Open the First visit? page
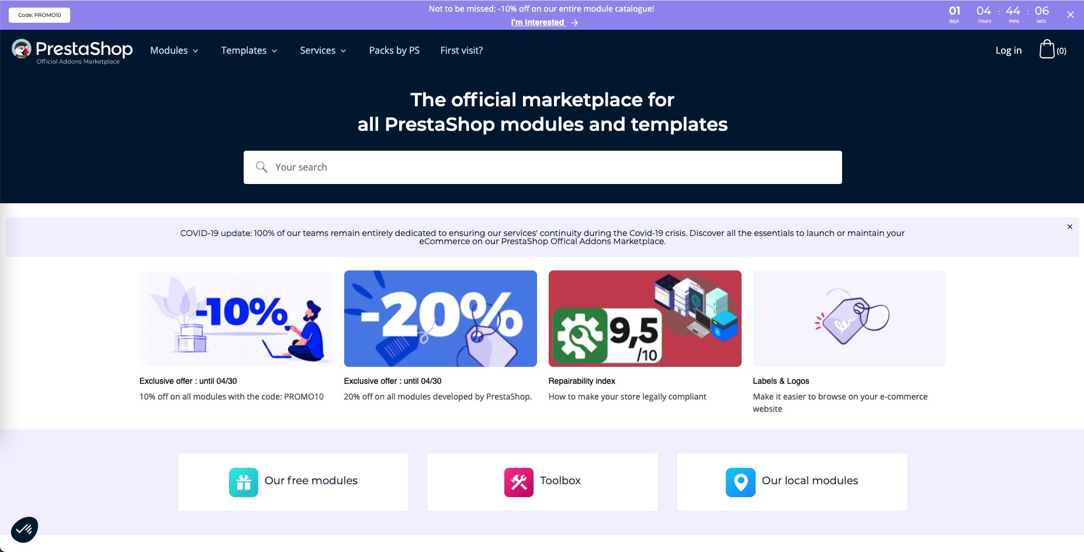 point(462,50)
